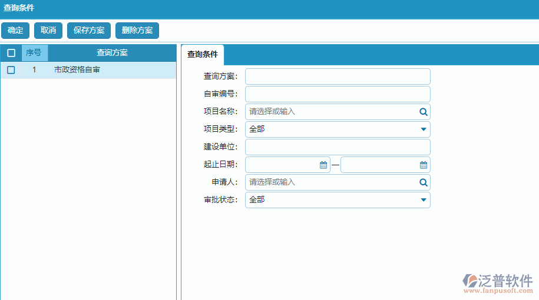The image size is (539, 300).
Task: Click the search icon in 申请人 field
Action: [423, 182]
